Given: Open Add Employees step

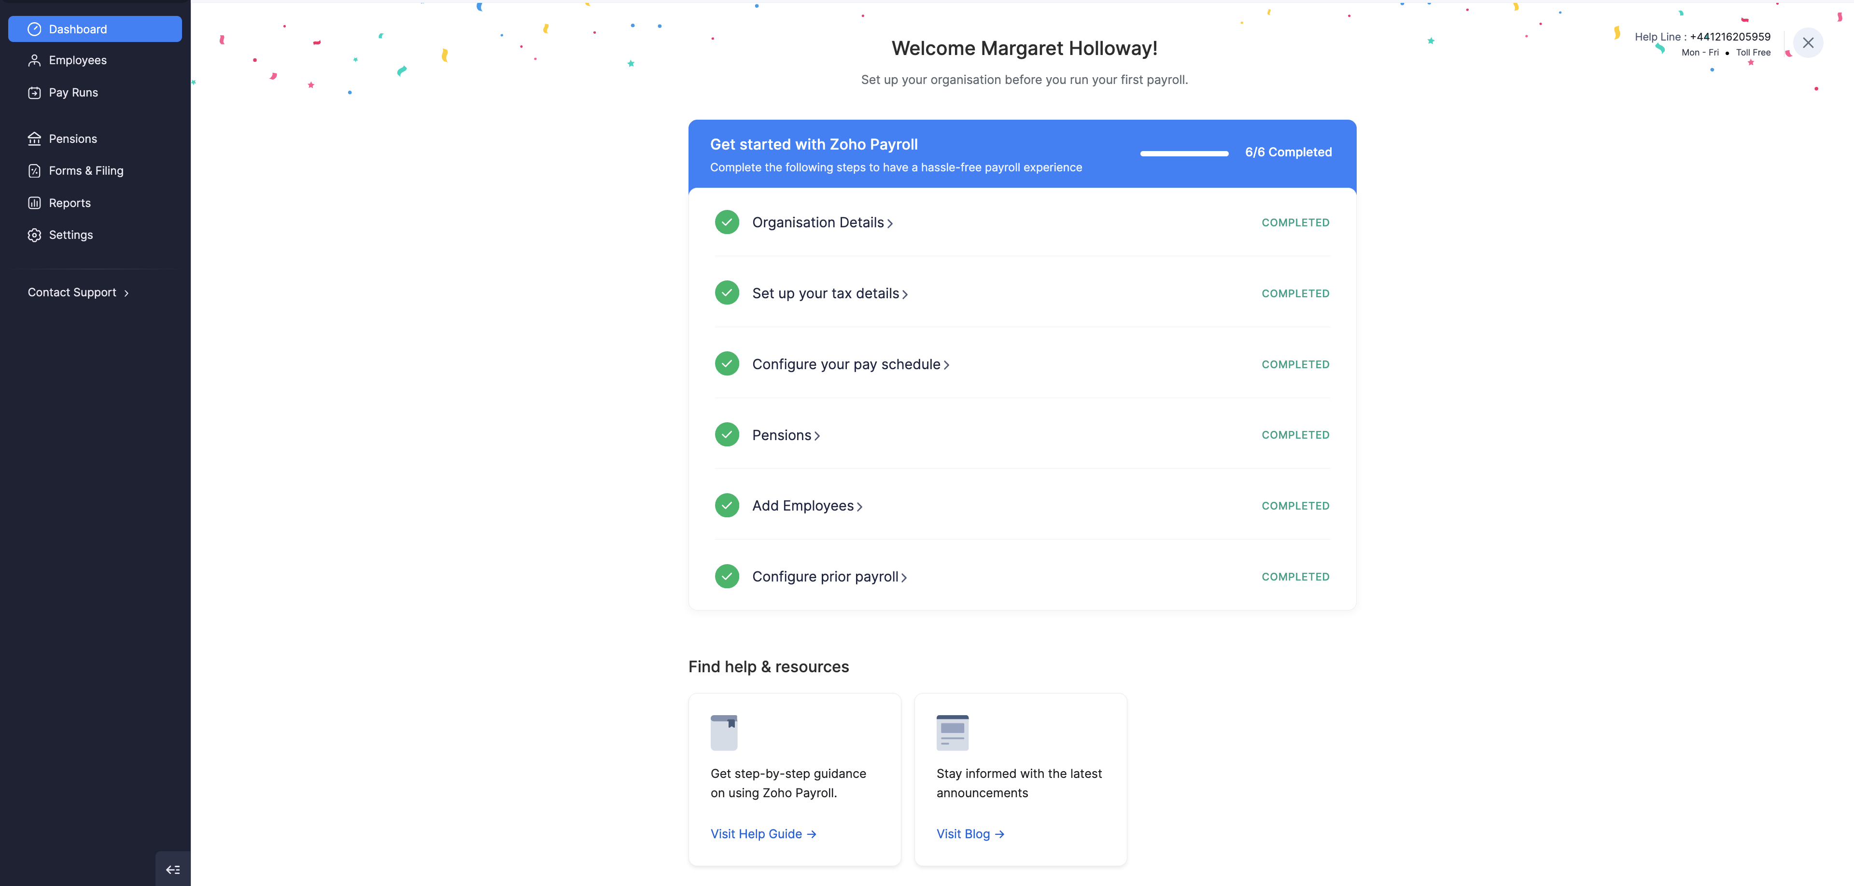Looking at the screenshot, I should tap(808, 506).
